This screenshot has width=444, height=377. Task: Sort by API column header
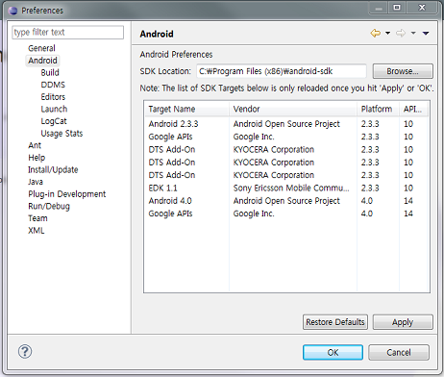[414, 110]
